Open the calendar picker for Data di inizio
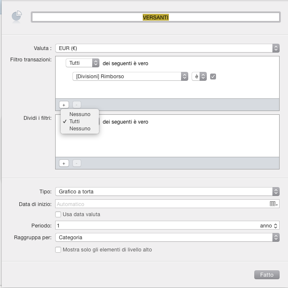 [274, 204]
